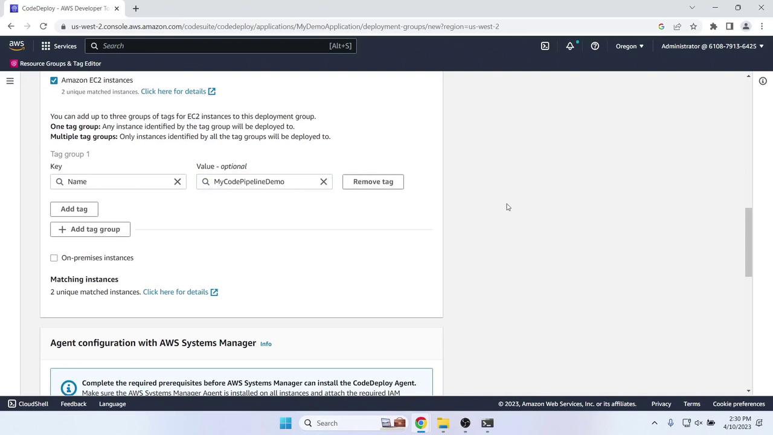
Task: Focus the tag Value field with MyCodePipelineDemo
Action: coord(265,182)
